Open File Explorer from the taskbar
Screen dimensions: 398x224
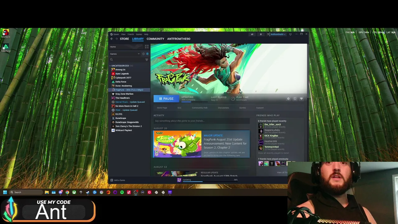[x=47, y=192]
